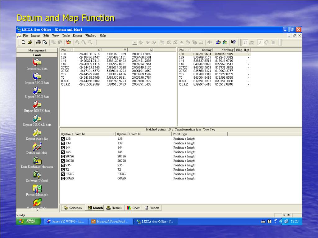Click the Zoom In magnifier icon

tap(77, 42)
